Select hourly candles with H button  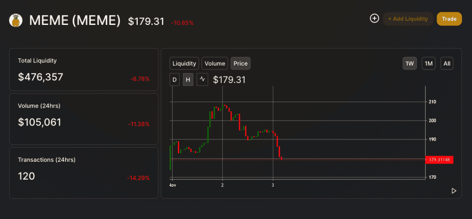point(188,80)
